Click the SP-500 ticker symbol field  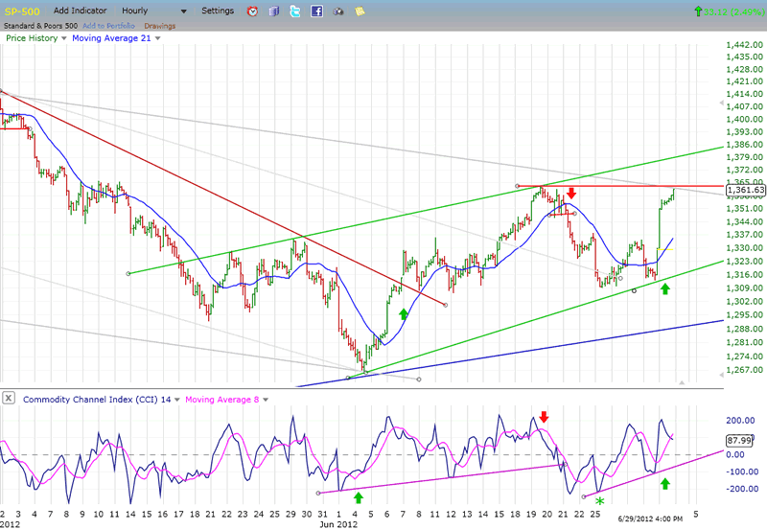24,11
